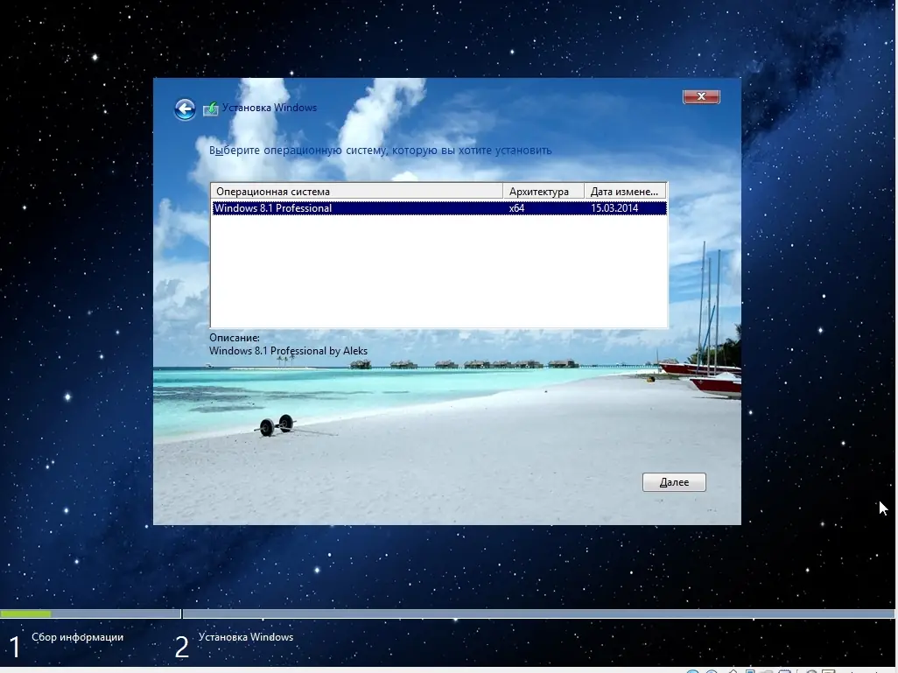Click the 15.03.2014 date cell
898x673 pixels.
click(x=614, y=208)
